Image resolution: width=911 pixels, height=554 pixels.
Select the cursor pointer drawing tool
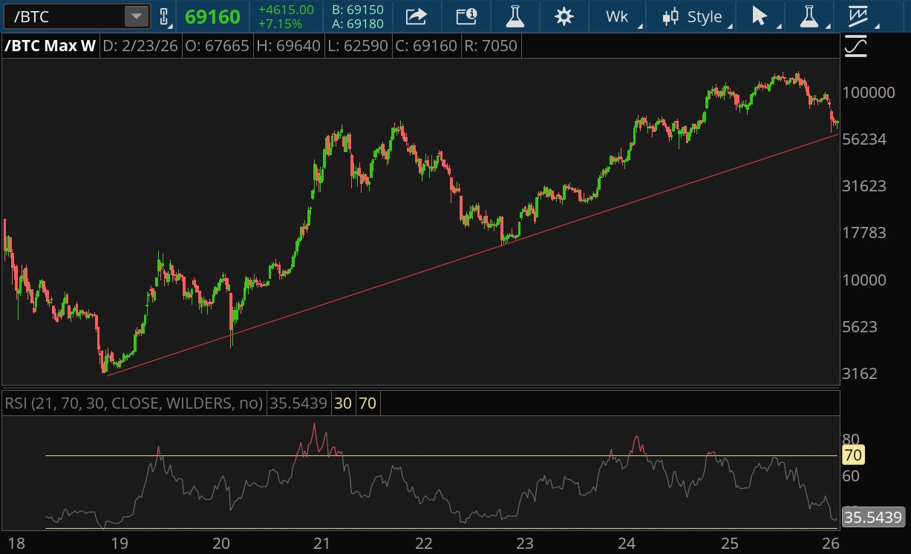pyautogui.click(x=759, y=16)
